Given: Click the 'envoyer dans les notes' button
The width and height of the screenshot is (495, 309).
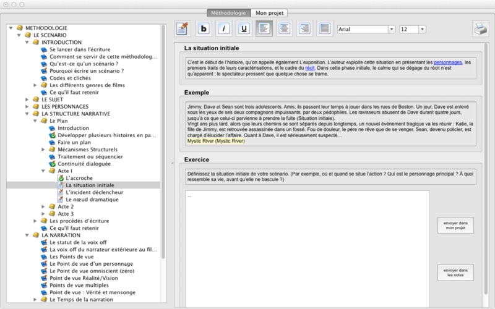Looking at the screenshot, I should (x=455, y=273).
